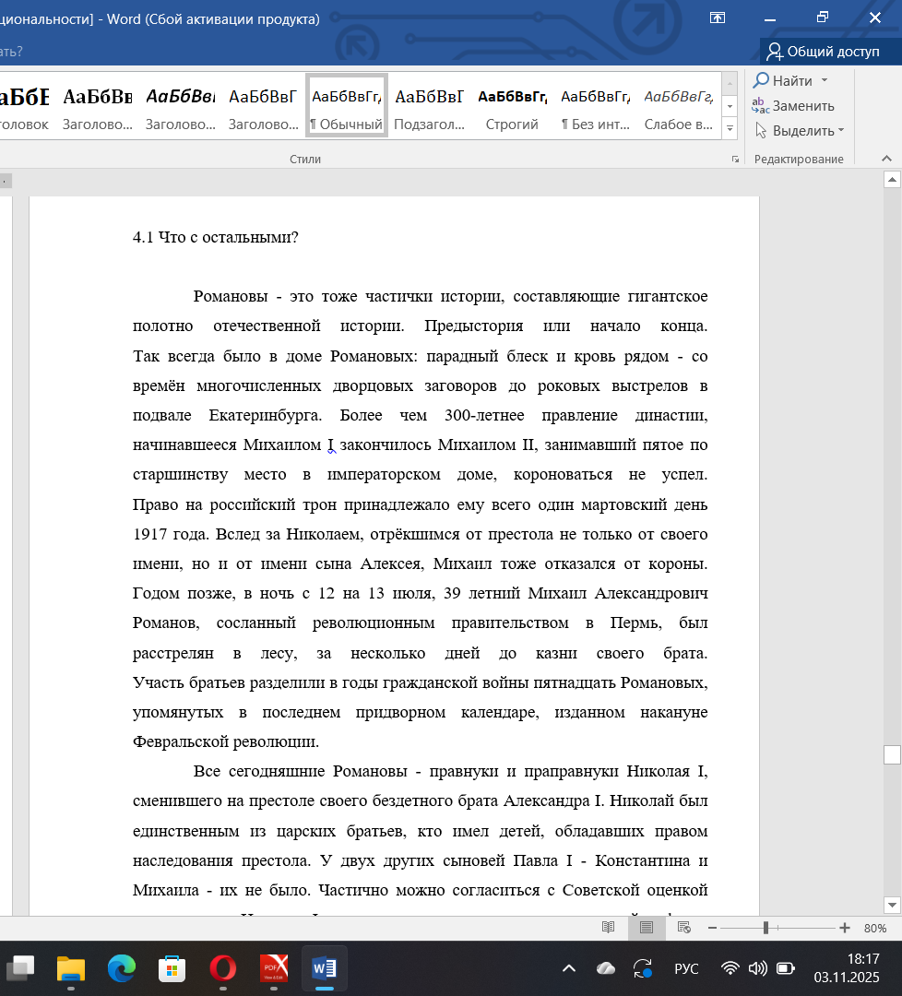Open the Найти dropdown arrow

pos(825,81)
